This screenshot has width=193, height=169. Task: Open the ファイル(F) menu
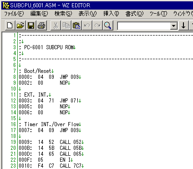(x=14, y=14)
